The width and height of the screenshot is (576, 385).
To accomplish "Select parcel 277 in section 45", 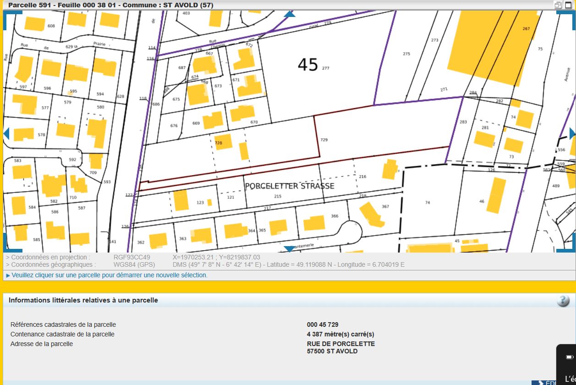I will [x=321, y=69].
